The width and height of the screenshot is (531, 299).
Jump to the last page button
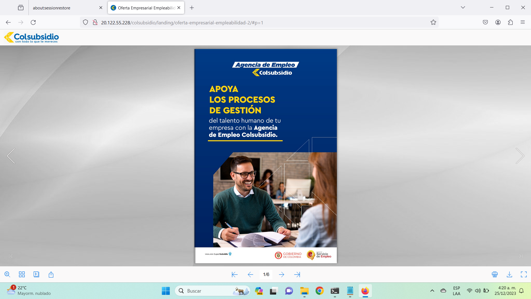(x=297, y=274)
